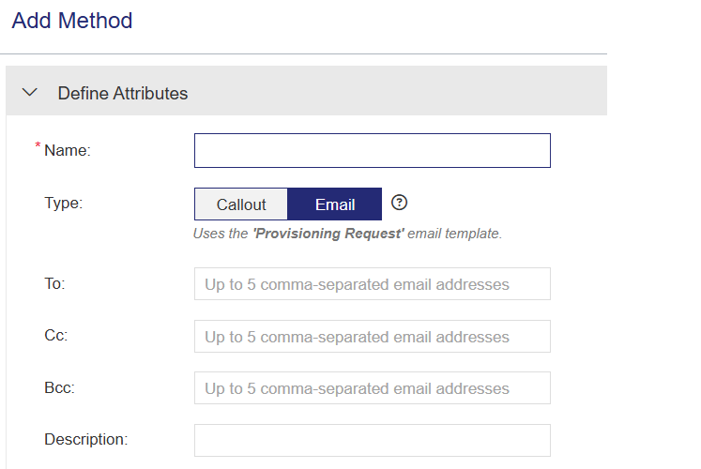Click the Cc label
701x469 pixels.
(54, 336)
